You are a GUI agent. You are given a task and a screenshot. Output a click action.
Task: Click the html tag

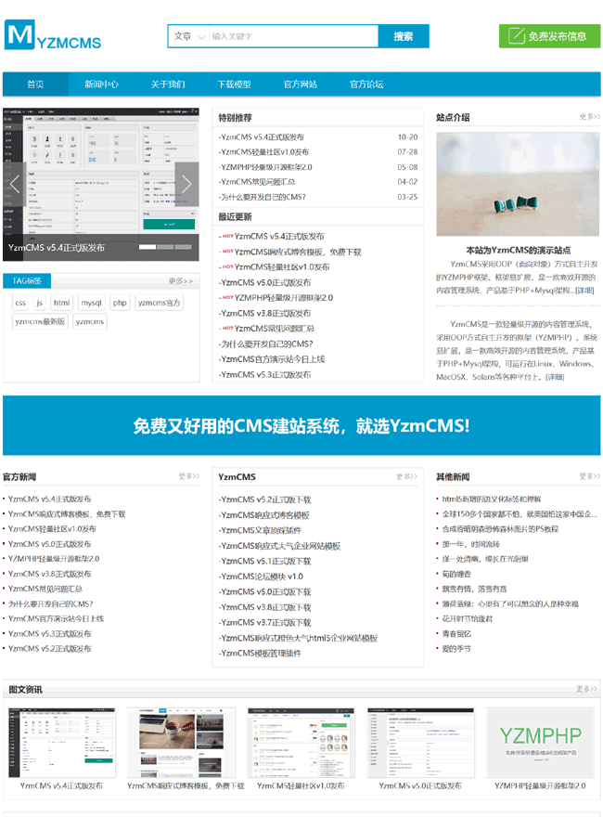tap(61, 303)
